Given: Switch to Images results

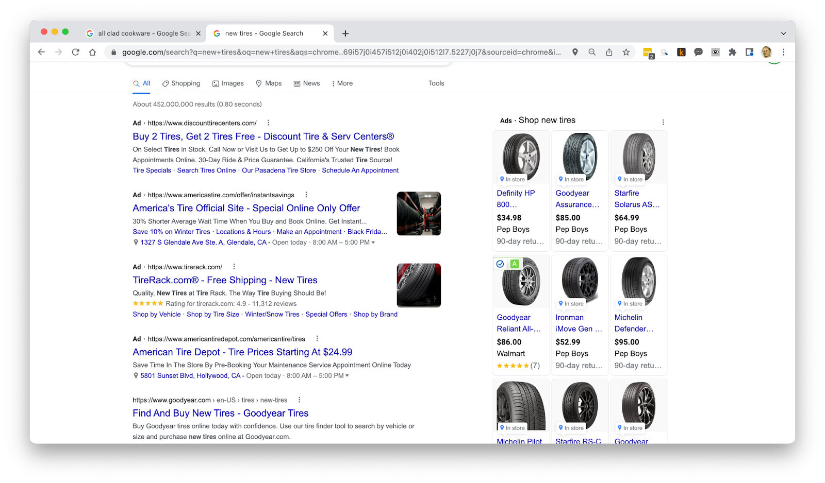Looking at the screenshot, I should (228, 83).
